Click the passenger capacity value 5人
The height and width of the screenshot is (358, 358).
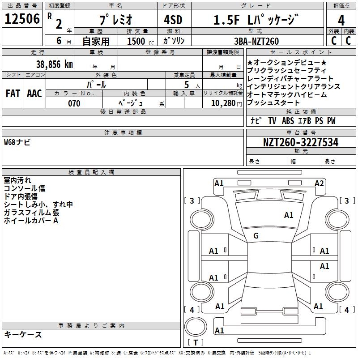pos(192,85)
